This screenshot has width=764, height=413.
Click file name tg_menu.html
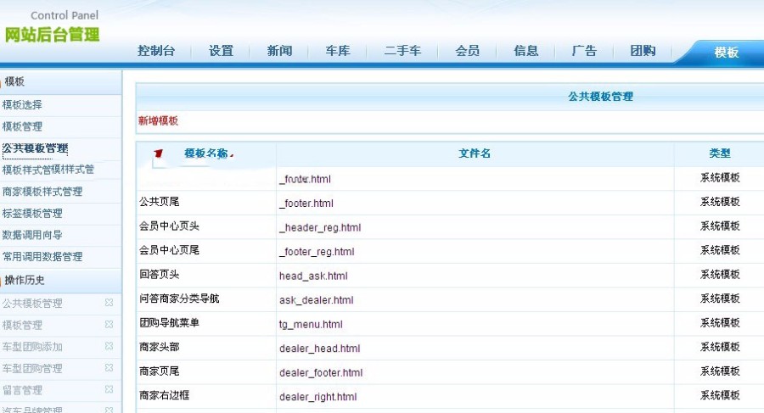[311, 324]
